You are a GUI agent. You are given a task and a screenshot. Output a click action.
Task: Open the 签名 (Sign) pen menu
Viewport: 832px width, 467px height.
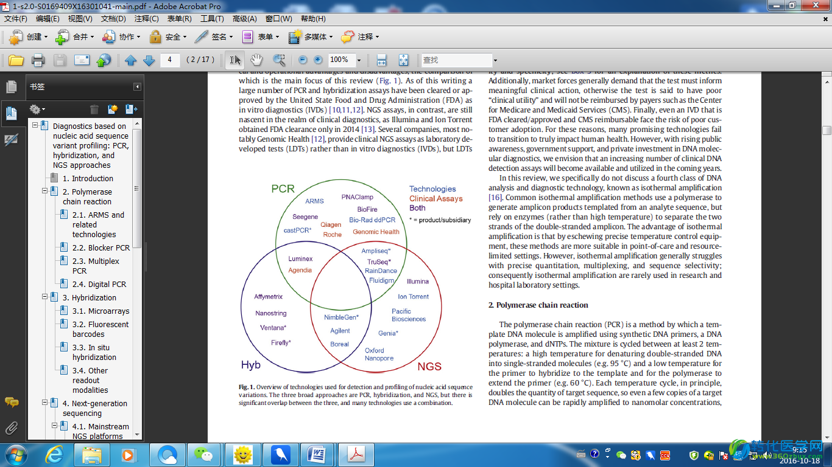214,37
